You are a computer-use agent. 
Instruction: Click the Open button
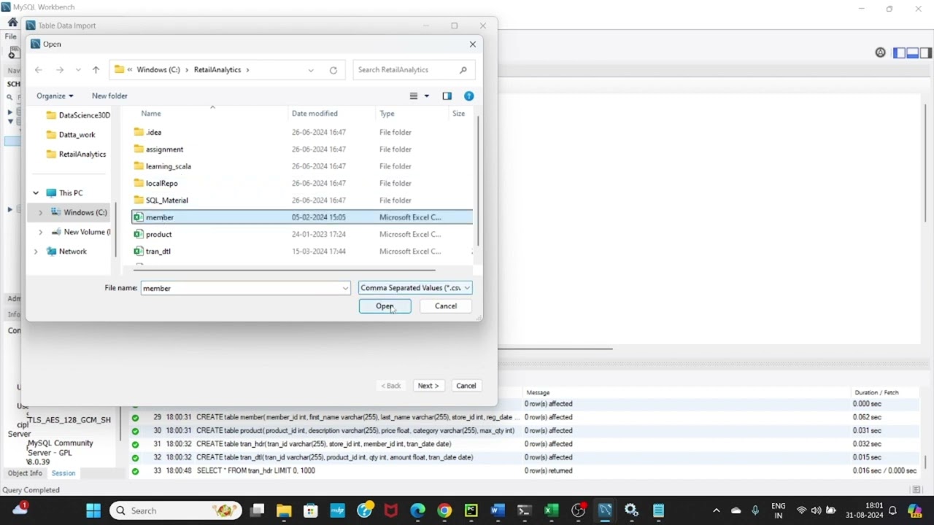coord(385,306)
